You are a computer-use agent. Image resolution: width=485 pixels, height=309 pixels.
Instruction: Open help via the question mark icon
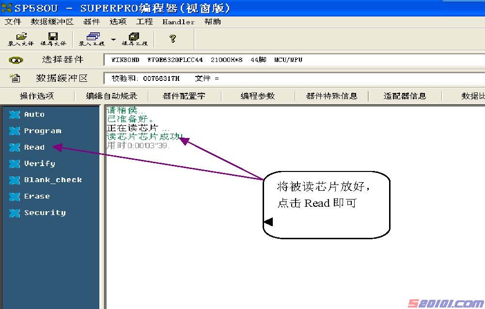(172, 38)
